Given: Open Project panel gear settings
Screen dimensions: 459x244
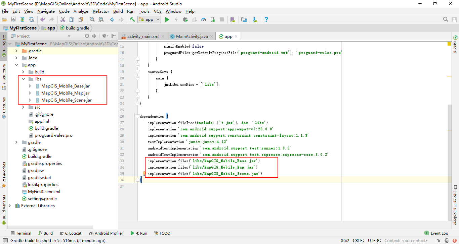Looking at the screenshot, I should coord(105,36).
